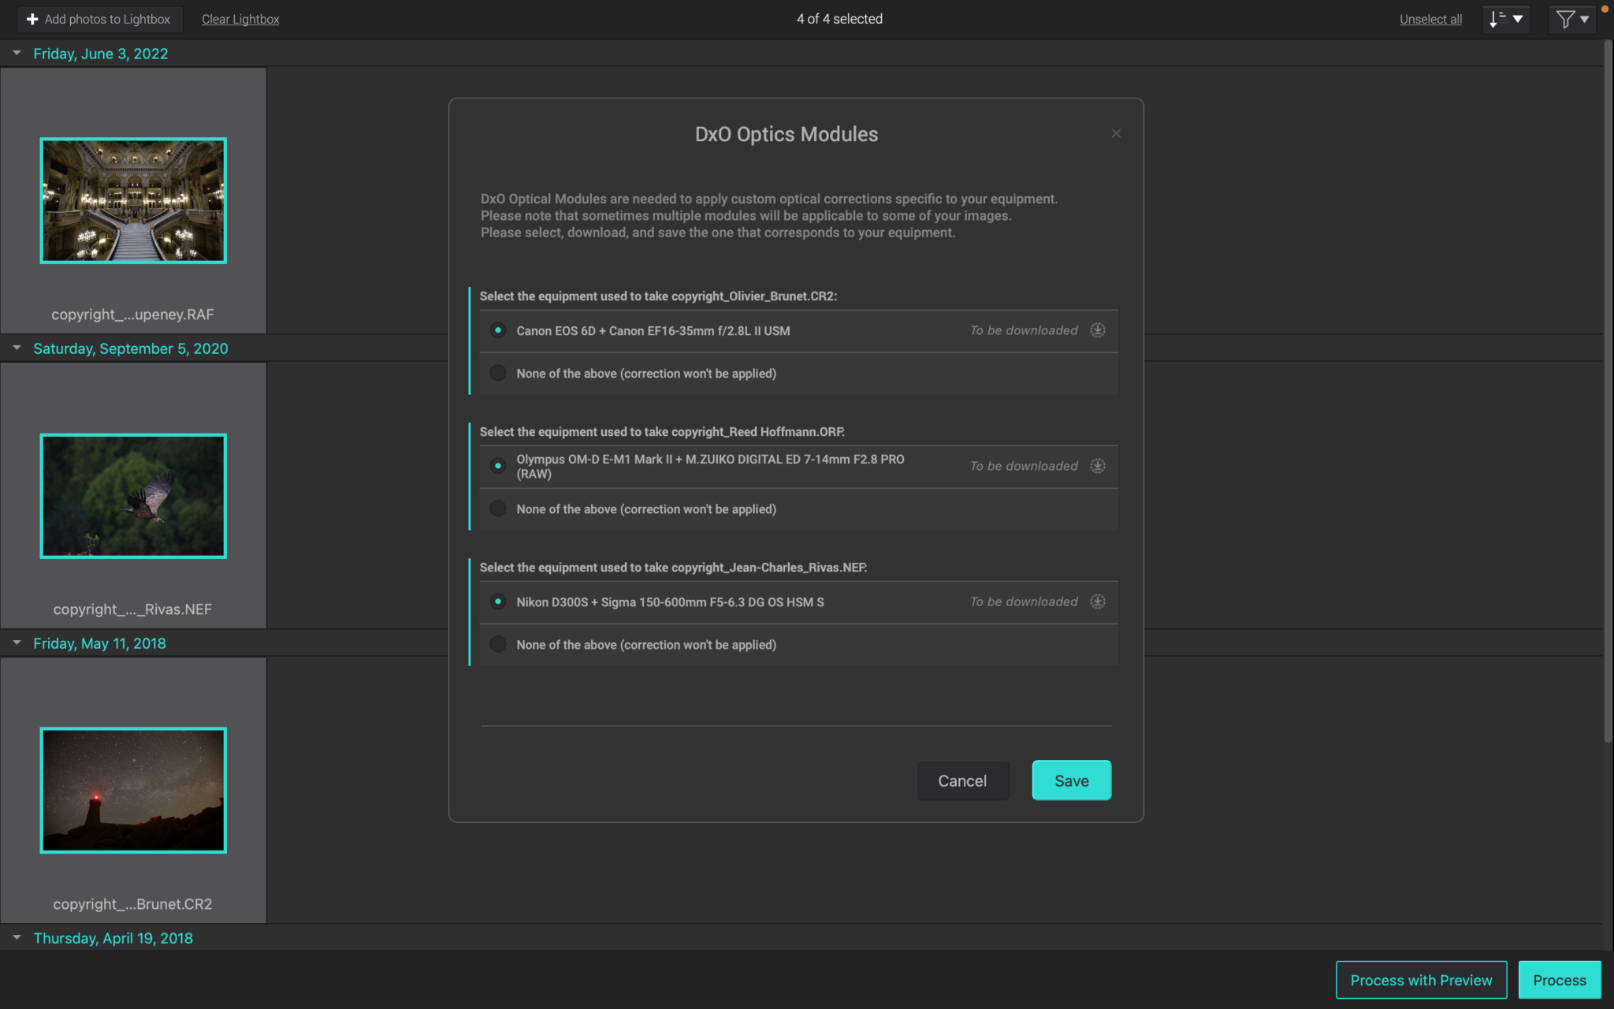
Task: Click the Save button
Action: tap(1071, 780)
